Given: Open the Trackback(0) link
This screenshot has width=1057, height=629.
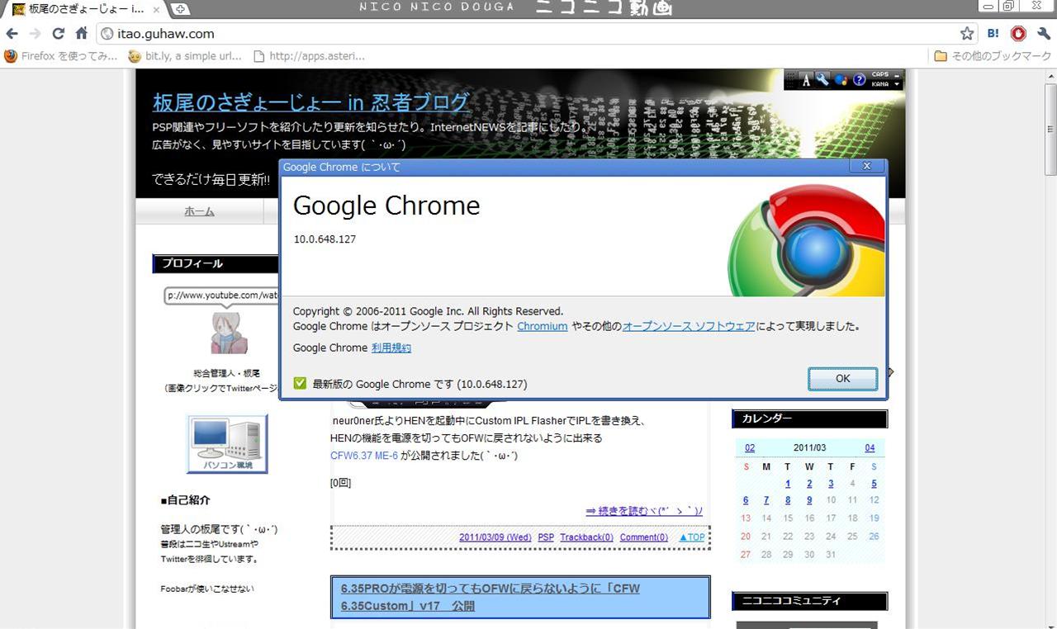Looking at the screenshot, I should [x=586, y=537].
